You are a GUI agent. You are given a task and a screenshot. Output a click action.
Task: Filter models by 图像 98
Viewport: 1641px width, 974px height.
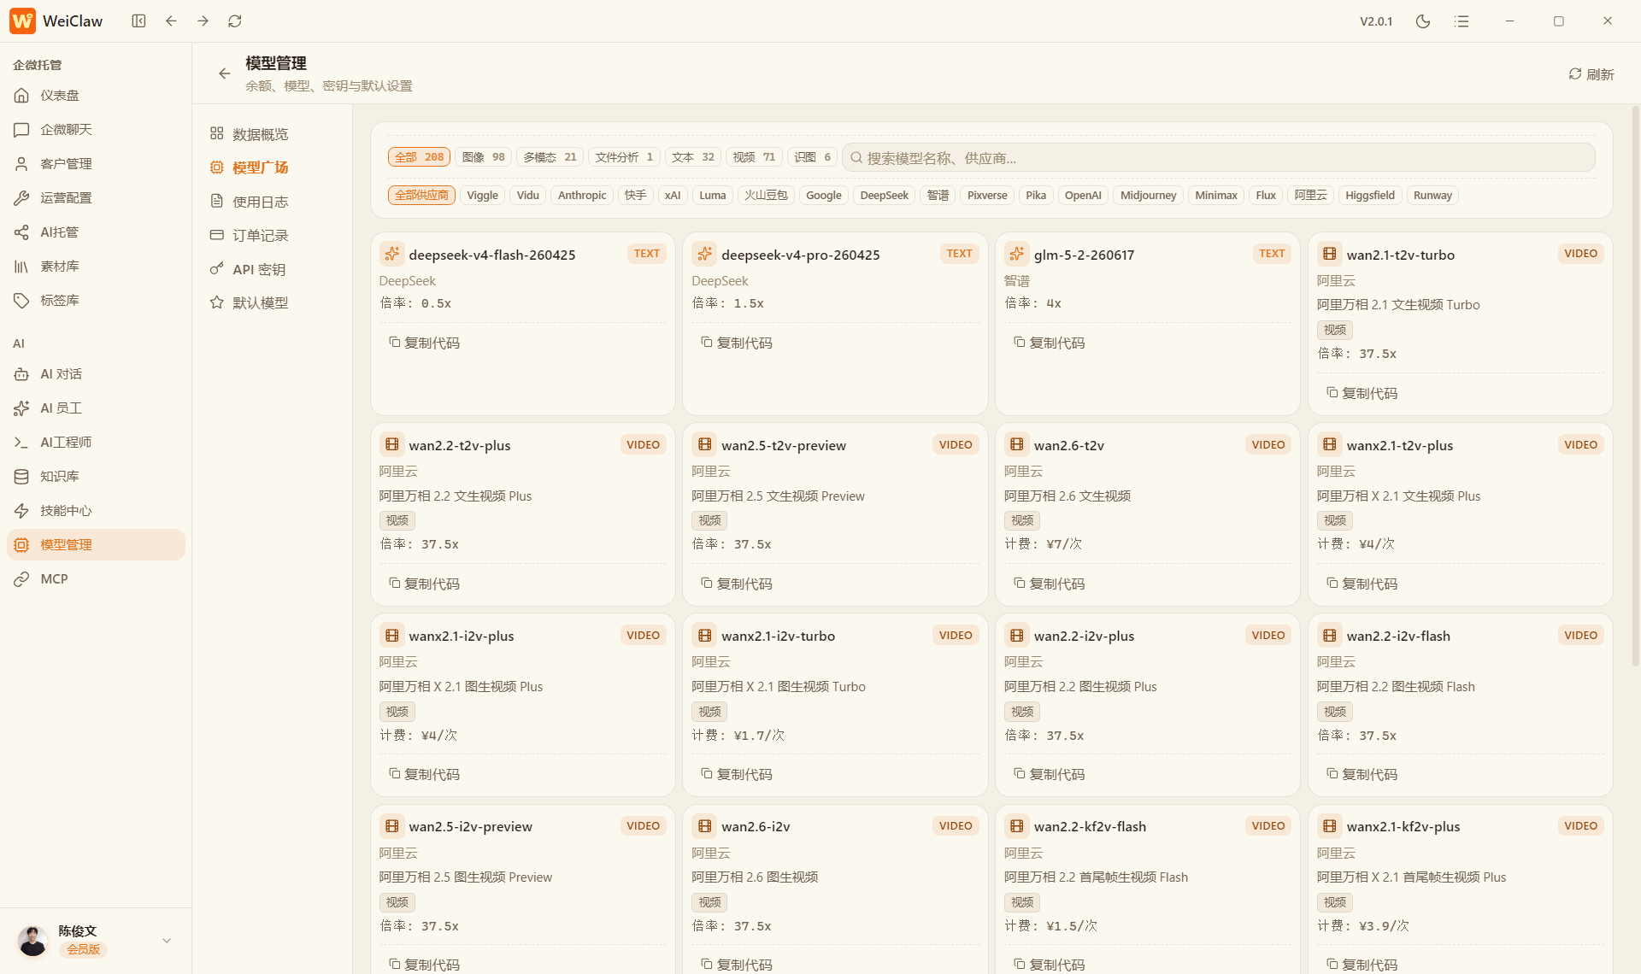coord(483,157)
